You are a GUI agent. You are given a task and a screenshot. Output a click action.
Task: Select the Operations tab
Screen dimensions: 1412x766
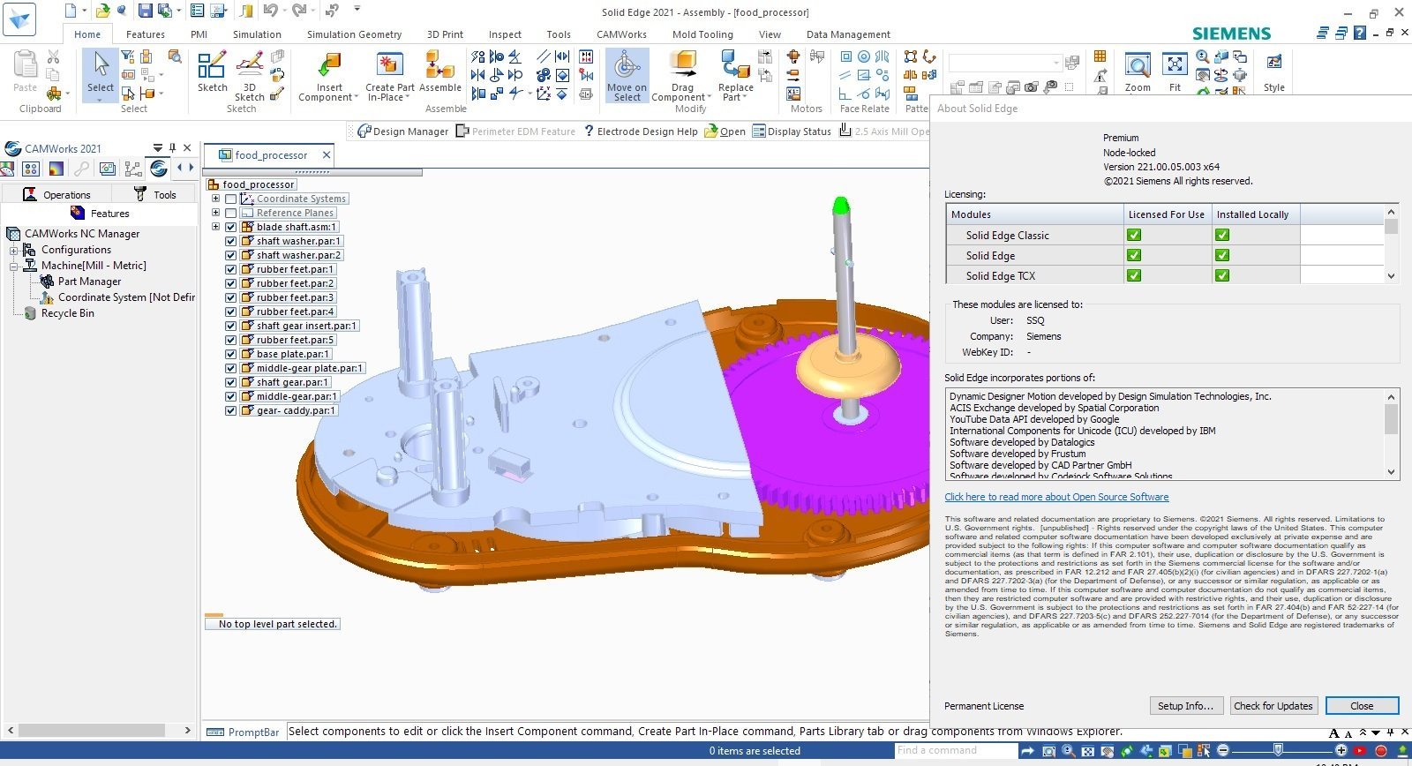pos(56,194)
